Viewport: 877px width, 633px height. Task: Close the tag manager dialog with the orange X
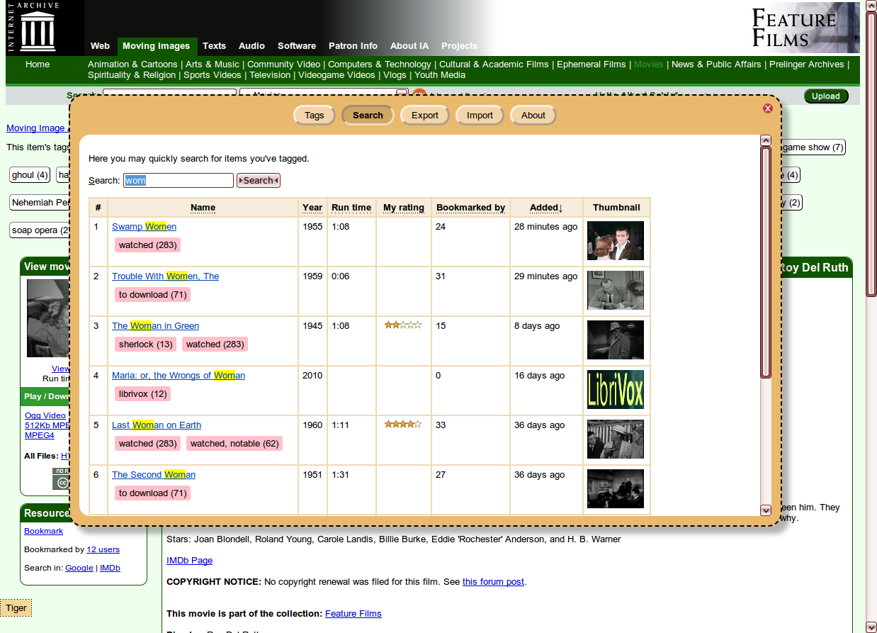point(767,108)
